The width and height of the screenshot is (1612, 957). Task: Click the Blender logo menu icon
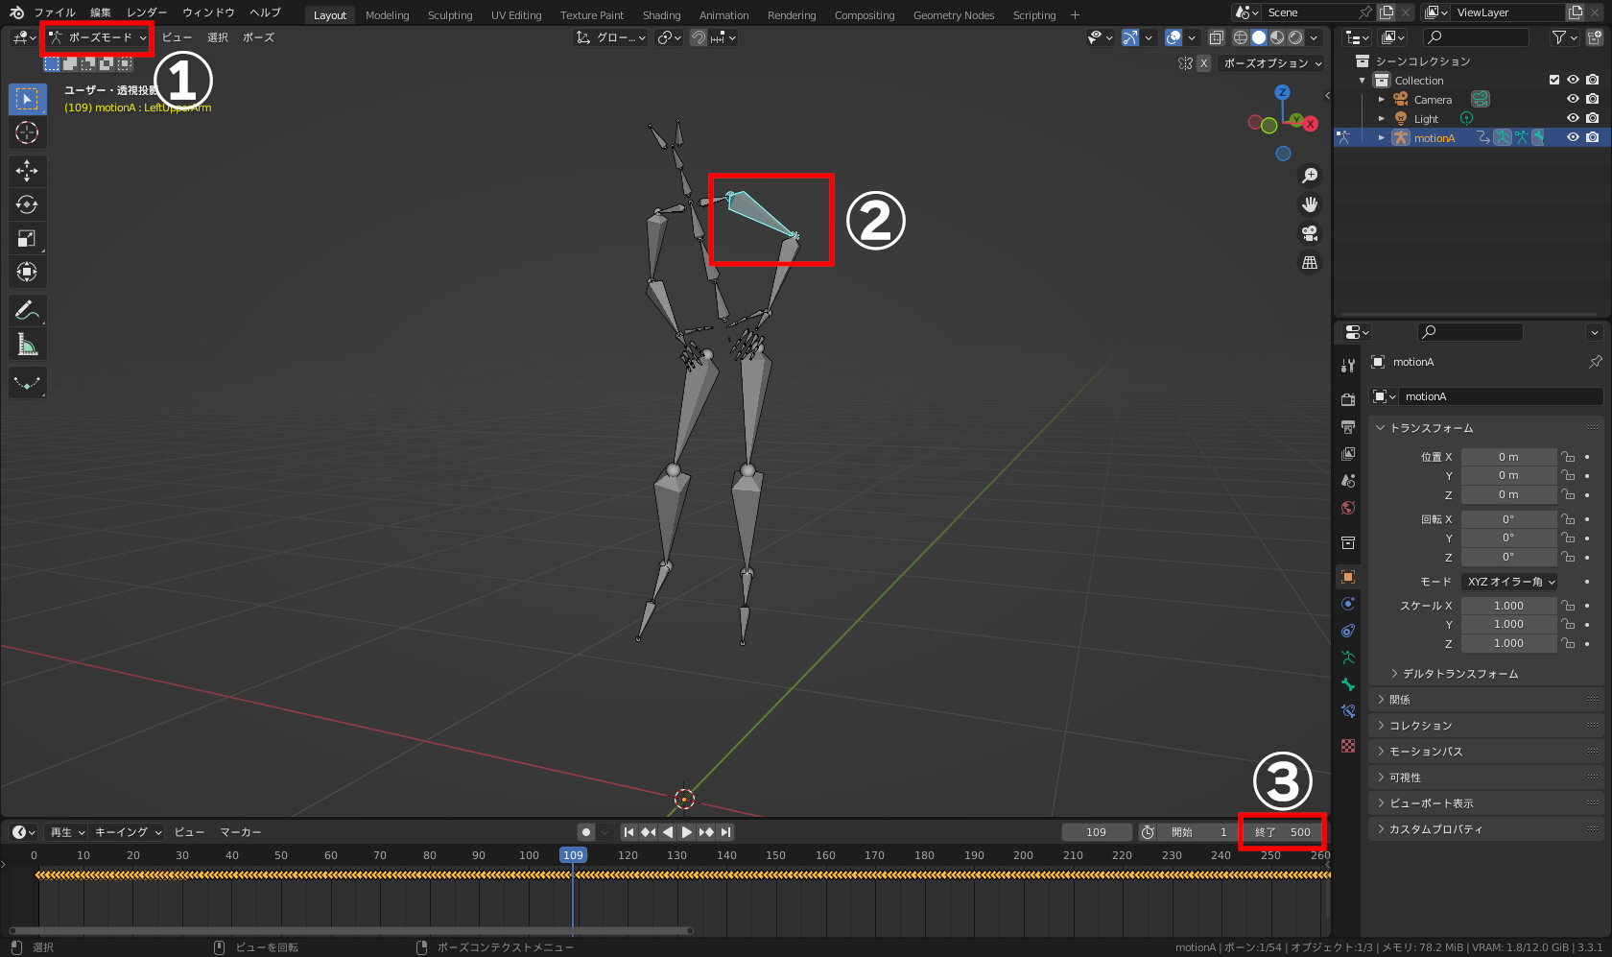coord(16,12)
